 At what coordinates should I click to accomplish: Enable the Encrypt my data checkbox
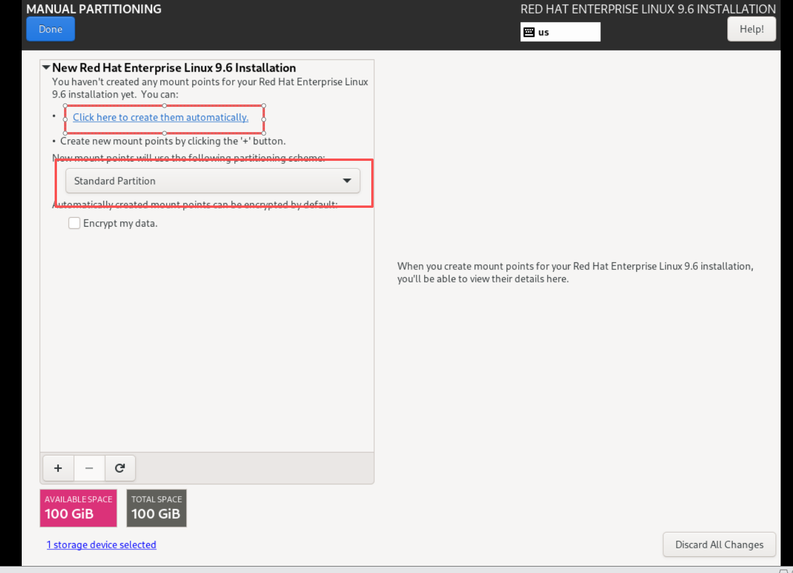(x=75, y=223)
